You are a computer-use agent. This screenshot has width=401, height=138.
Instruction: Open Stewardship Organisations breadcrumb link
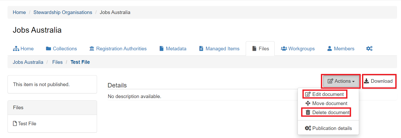[x=63, y=12]
